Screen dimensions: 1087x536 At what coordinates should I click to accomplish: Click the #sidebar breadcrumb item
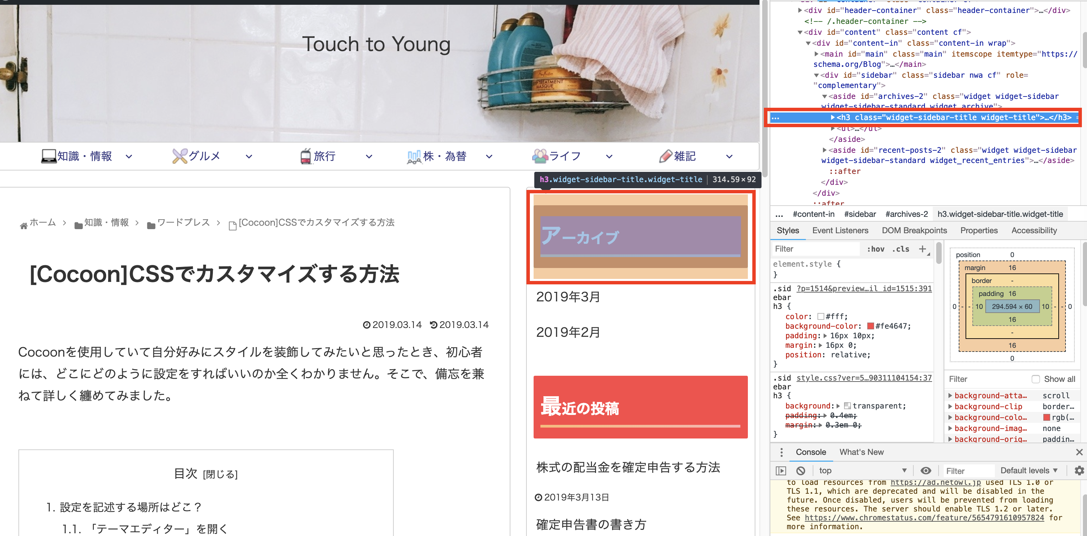859,214
